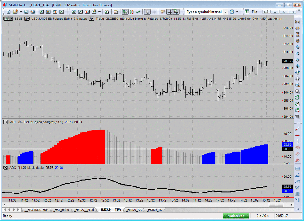Close the ADX indicator subchart box

pyautogui.click(x=5, y=168)
